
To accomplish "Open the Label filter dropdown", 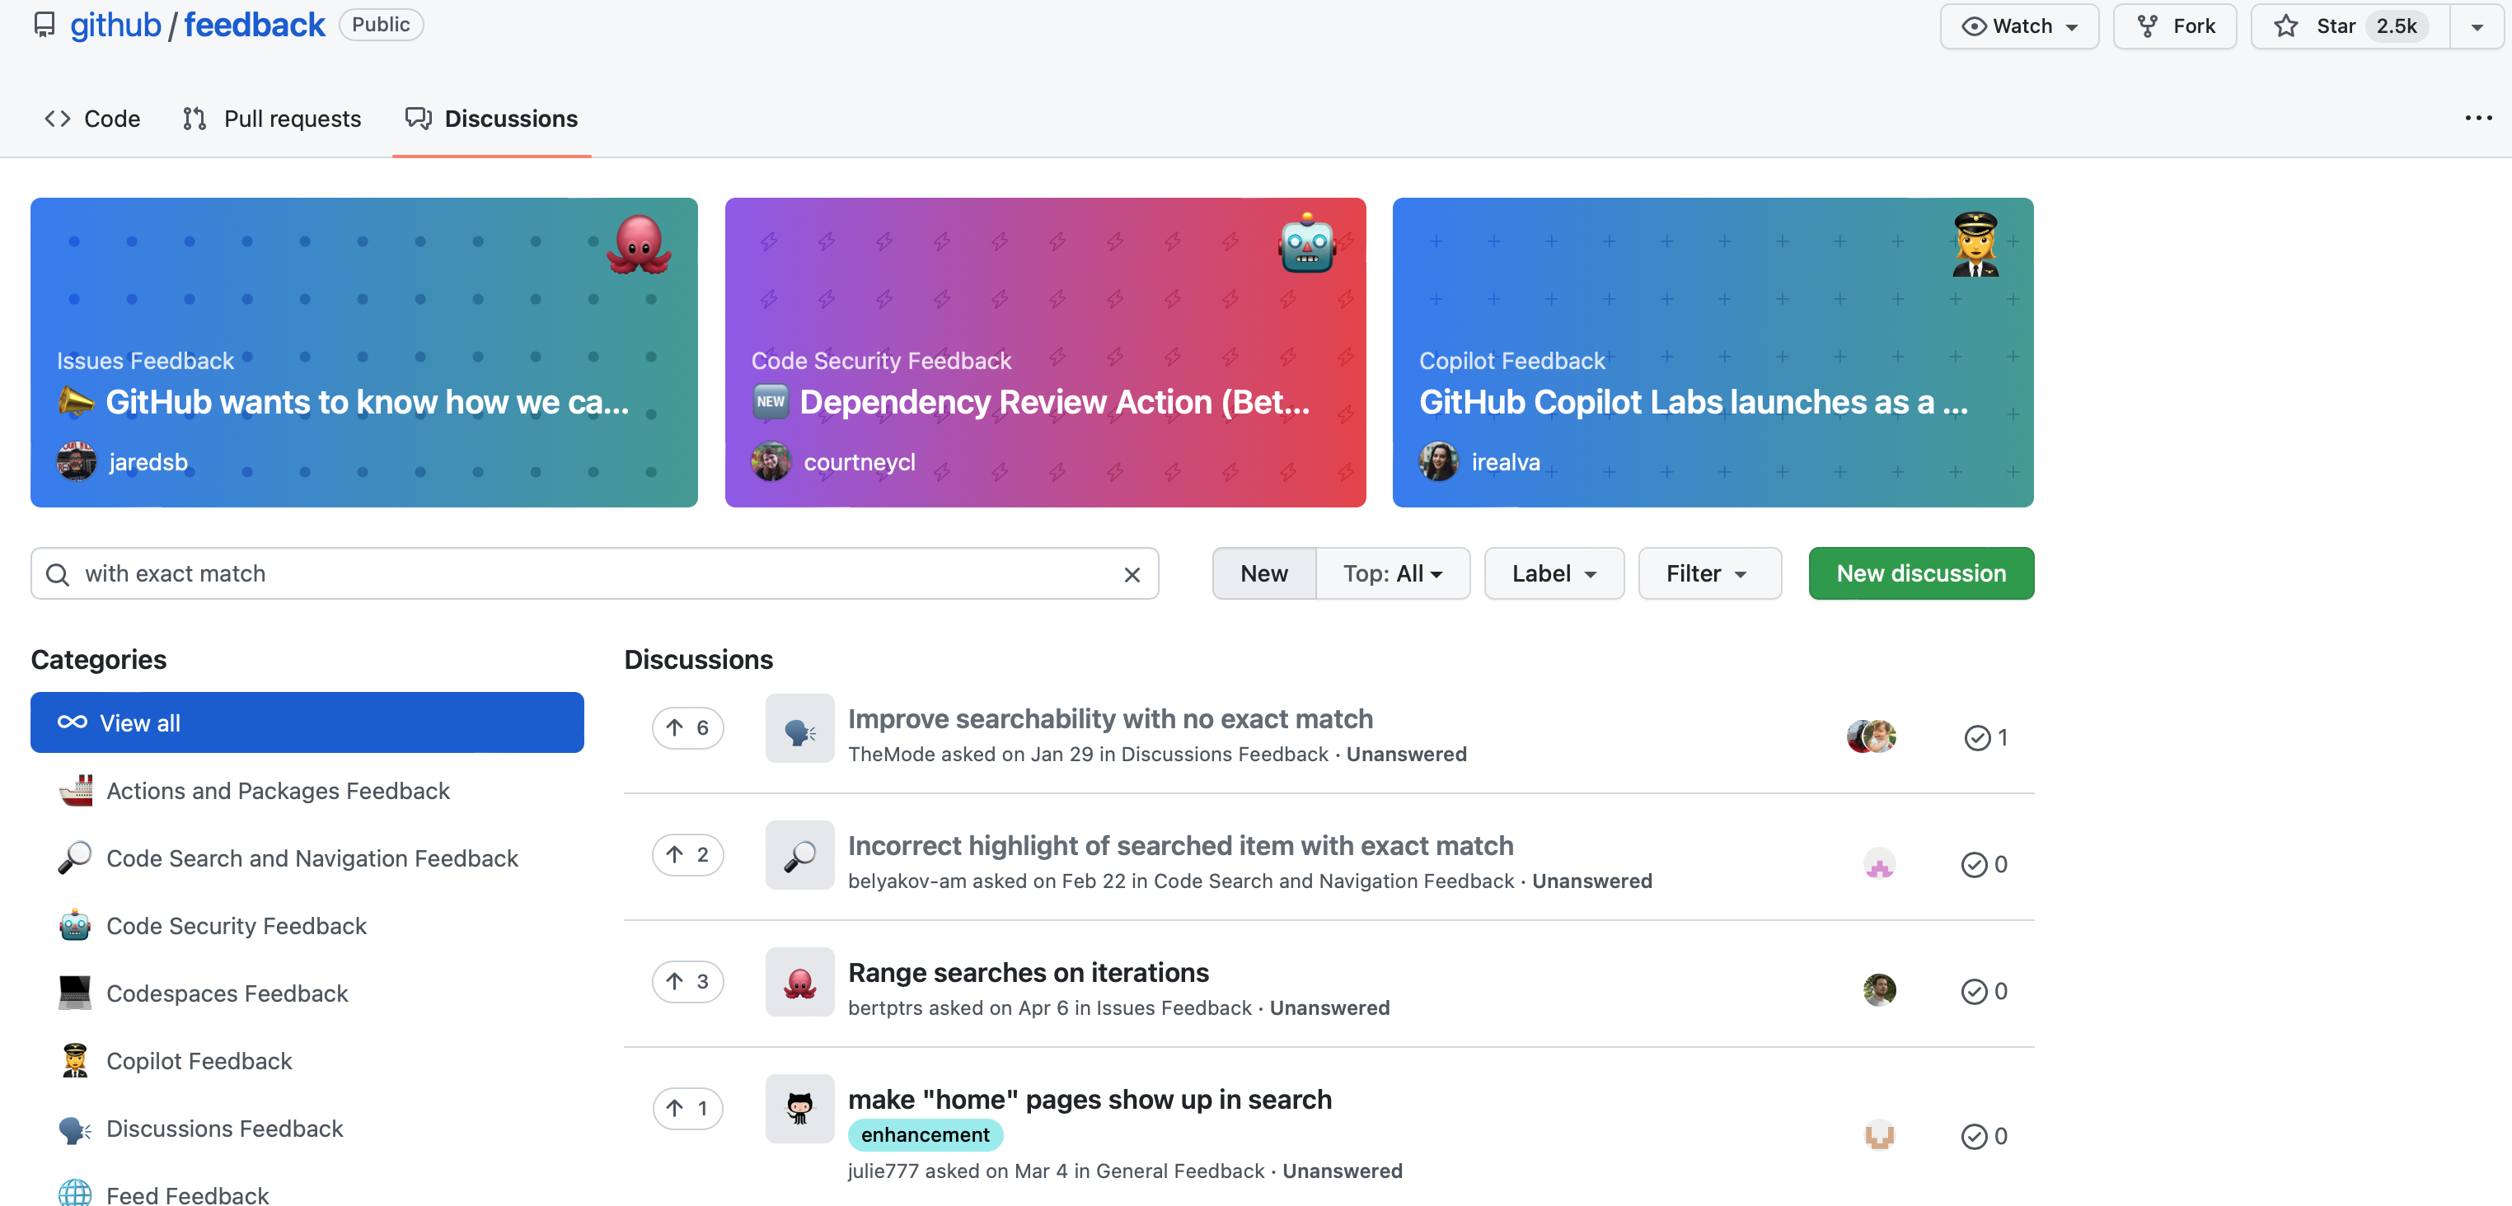I will (x=1554, y=573).
